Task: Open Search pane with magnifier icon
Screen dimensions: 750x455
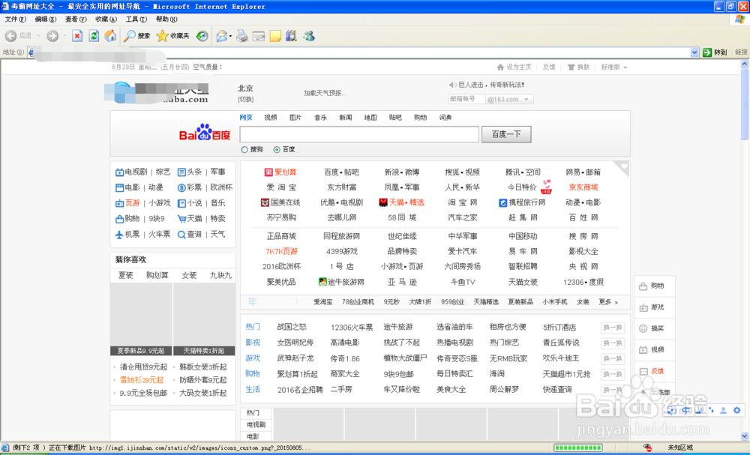Action: (129, 36)
